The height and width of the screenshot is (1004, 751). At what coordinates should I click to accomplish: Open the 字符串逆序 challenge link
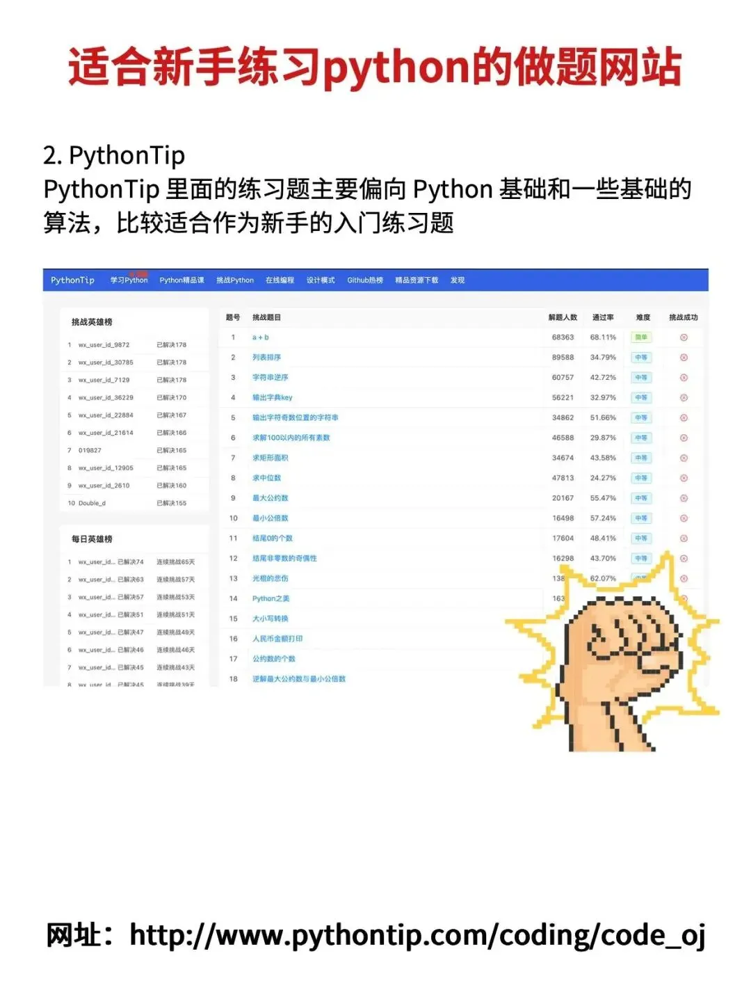click(x=270, y=378)
